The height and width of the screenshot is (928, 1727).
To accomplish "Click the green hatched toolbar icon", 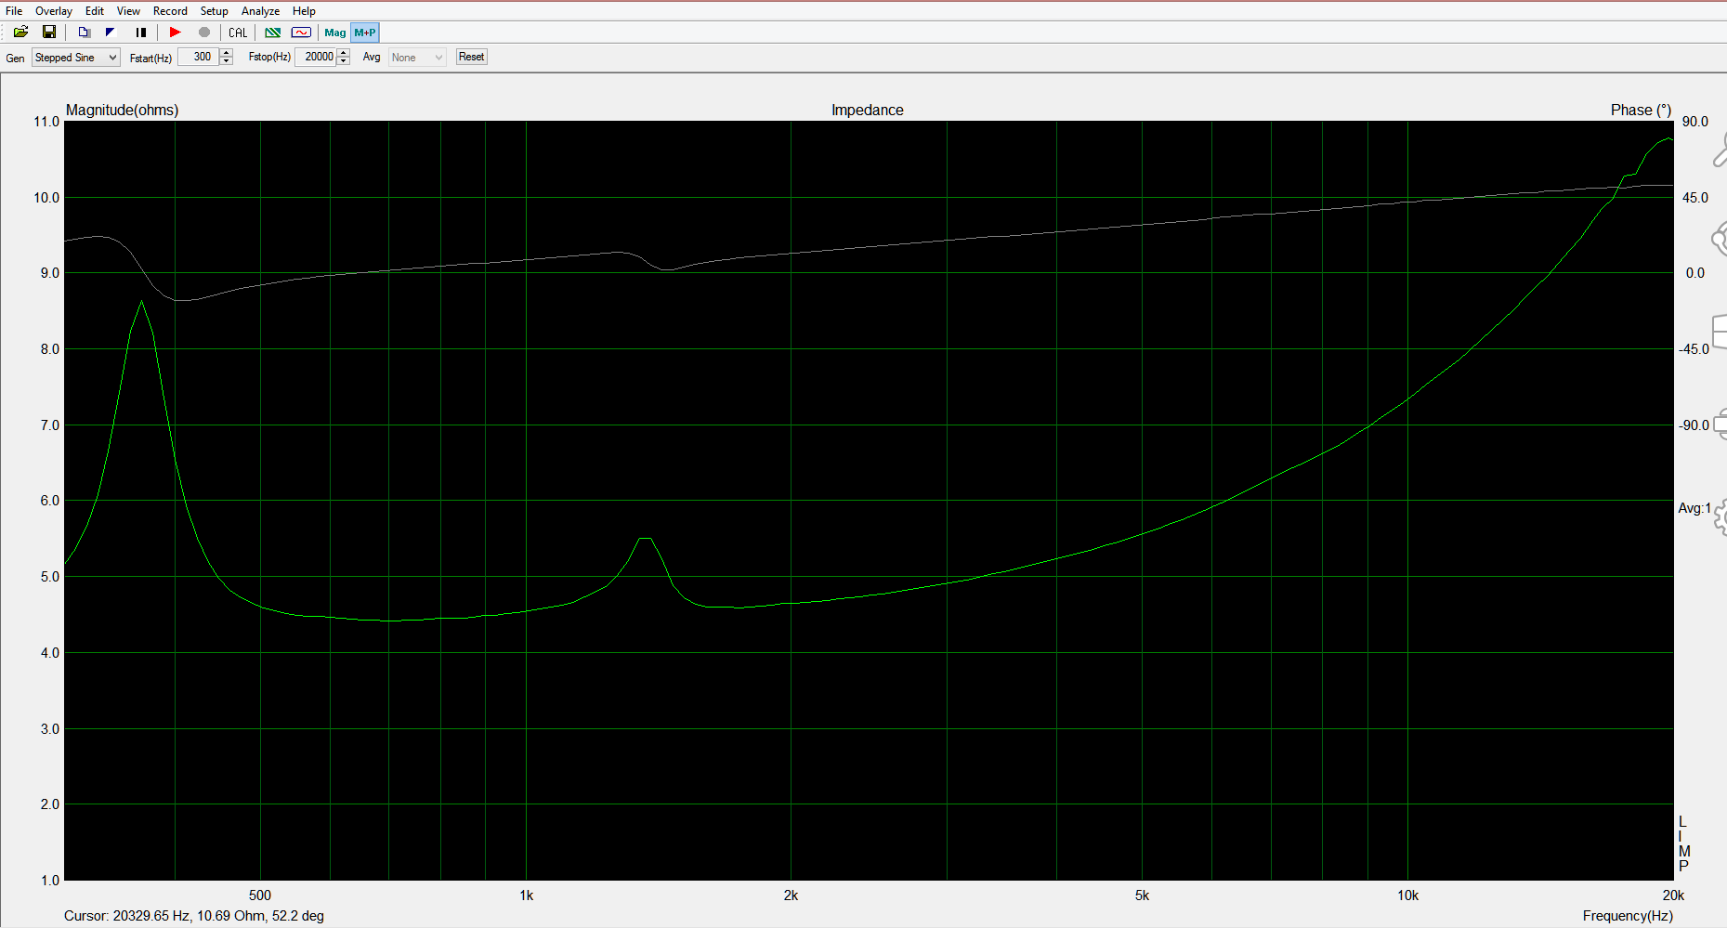I will (272, 33).
